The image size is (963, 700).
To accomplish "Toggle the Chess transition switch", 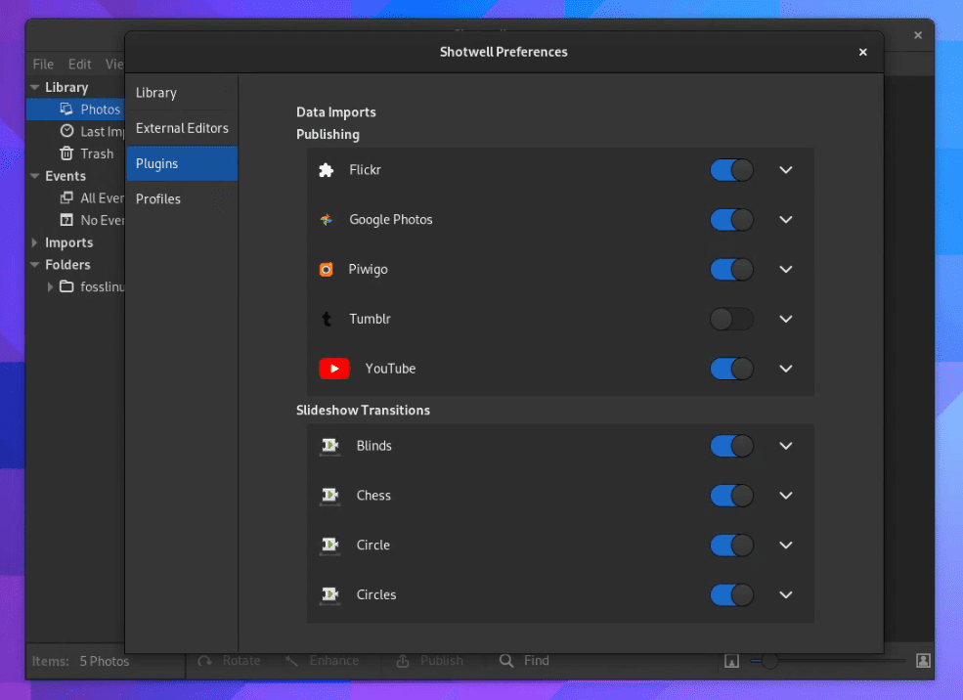I will pos(731,496).
